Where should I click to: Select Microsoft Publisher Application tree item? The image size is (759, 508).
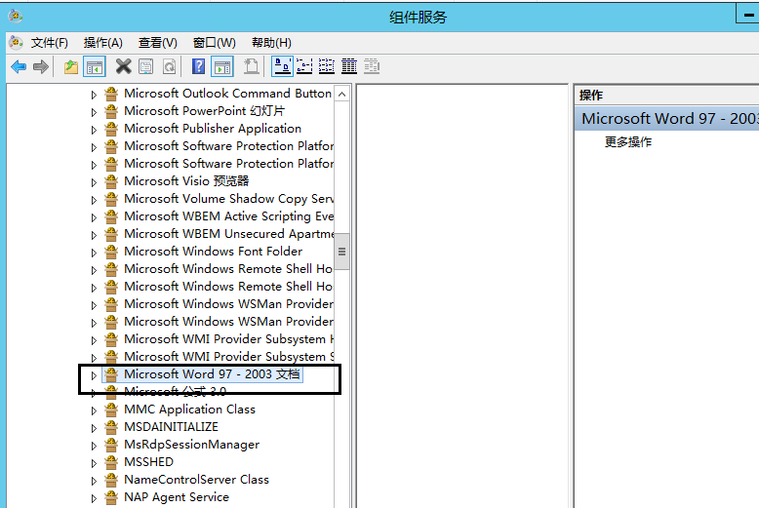point(213,128)
